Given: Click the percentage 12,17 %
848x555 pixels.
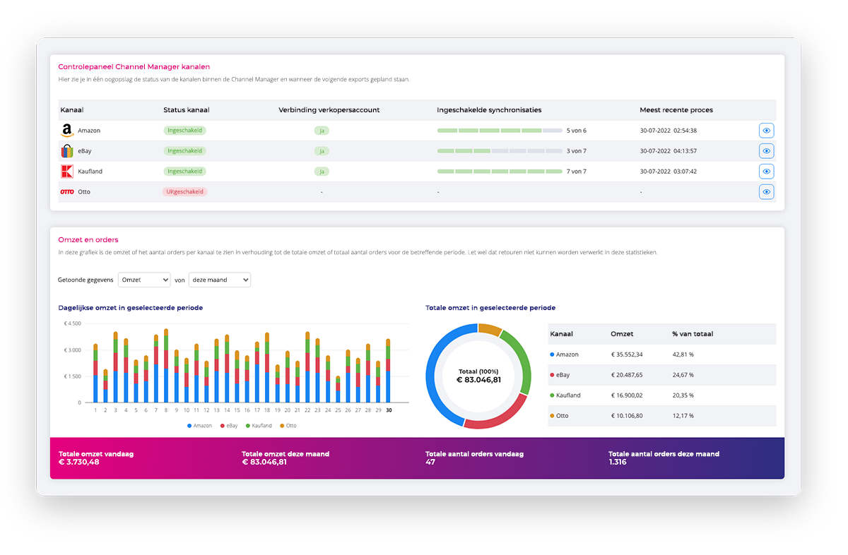Looking at the screenshot, I should coord(683,416).
